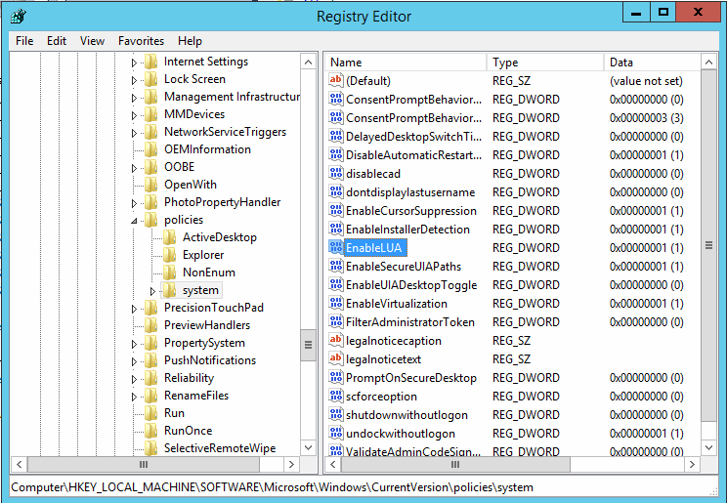The width and height of the screenshot is (727, 503).
Task: Click the DWORD icon beside EnableSecureUIAPaths
Action: click(336, 266)
